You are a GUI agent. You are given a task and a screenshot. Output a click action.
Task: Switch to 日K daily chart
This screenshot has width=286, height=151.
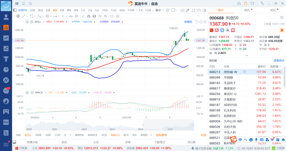pyautogui.click(x=48, y=10)
